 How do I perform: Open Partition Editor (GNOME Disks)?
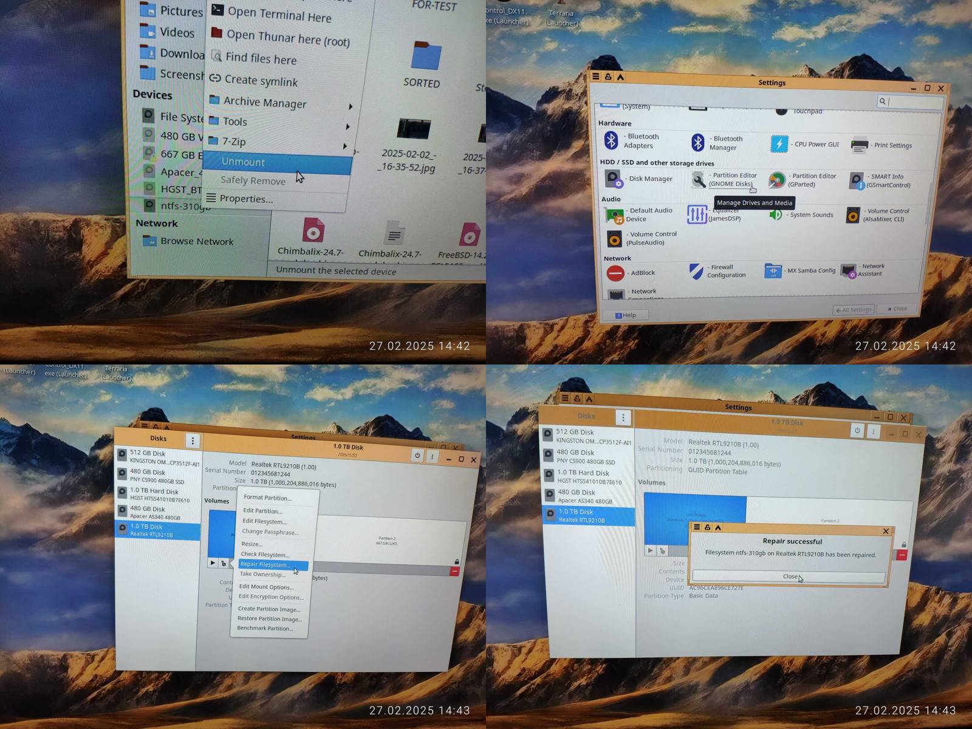[x=725, y=179]
